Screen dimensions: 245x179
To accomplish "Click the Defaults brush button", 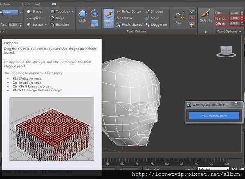I will (x=205, y=17).
